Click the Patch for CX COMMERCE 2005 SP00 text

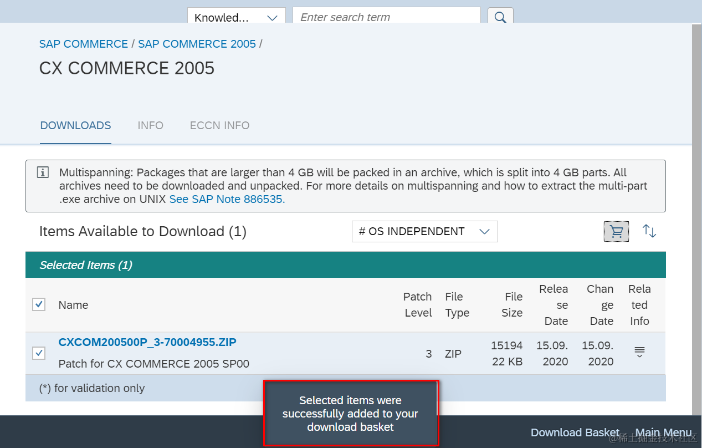pyautogui.click(x=154, y=364)
